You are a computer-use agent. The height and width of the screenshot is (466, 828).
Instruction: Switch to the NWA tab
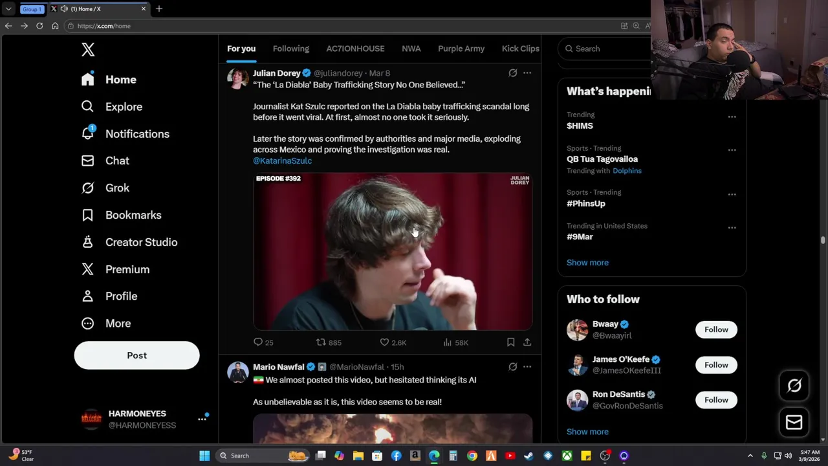pos(411,49)
